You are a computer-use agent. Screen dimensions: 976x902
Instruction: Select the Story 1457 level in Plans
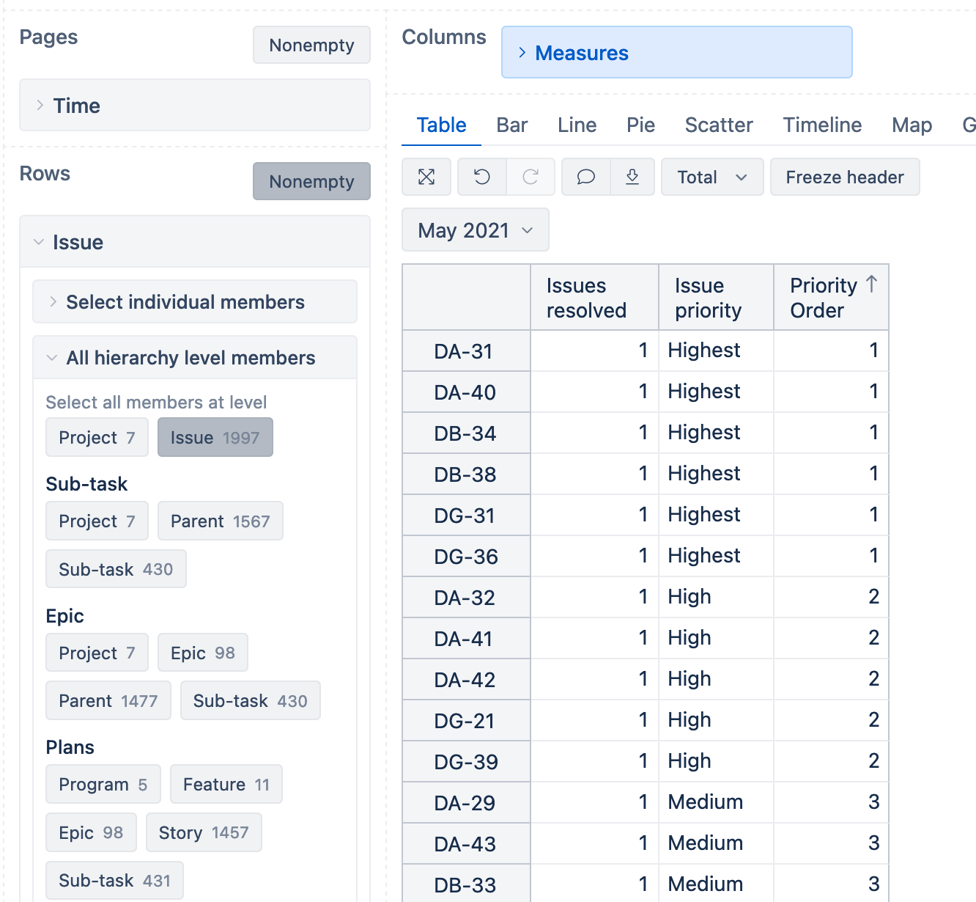pos(204,833)
